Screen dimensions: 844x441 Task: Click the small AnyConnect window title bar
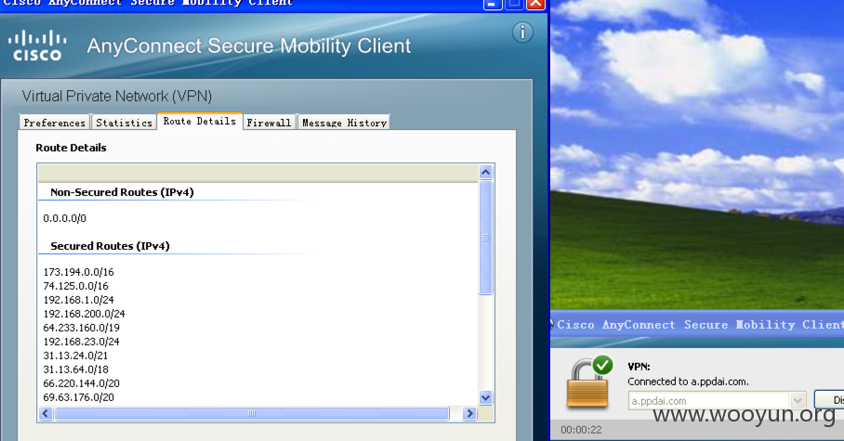click(697, 324)
